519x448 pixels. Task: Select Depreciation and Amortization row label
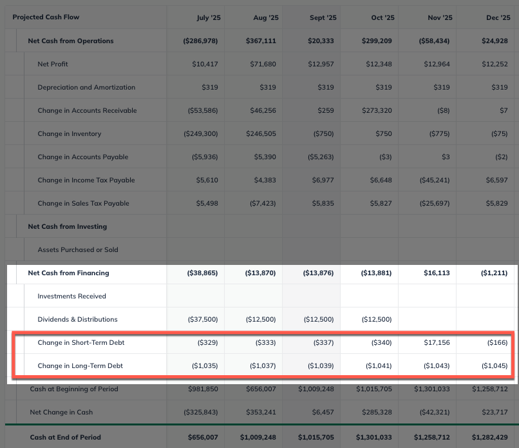tap(86, 87)
